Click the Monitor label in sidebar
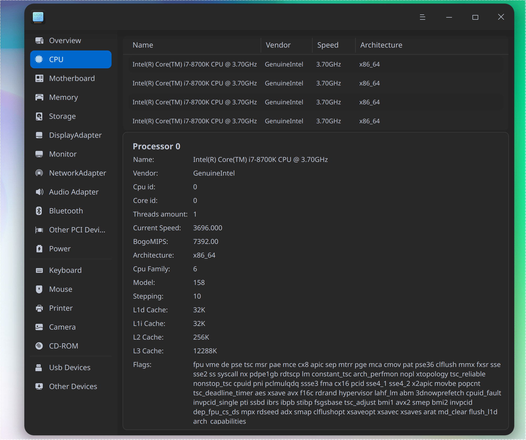This screenshot has height=440, width=526. click(x=63, y=154)
